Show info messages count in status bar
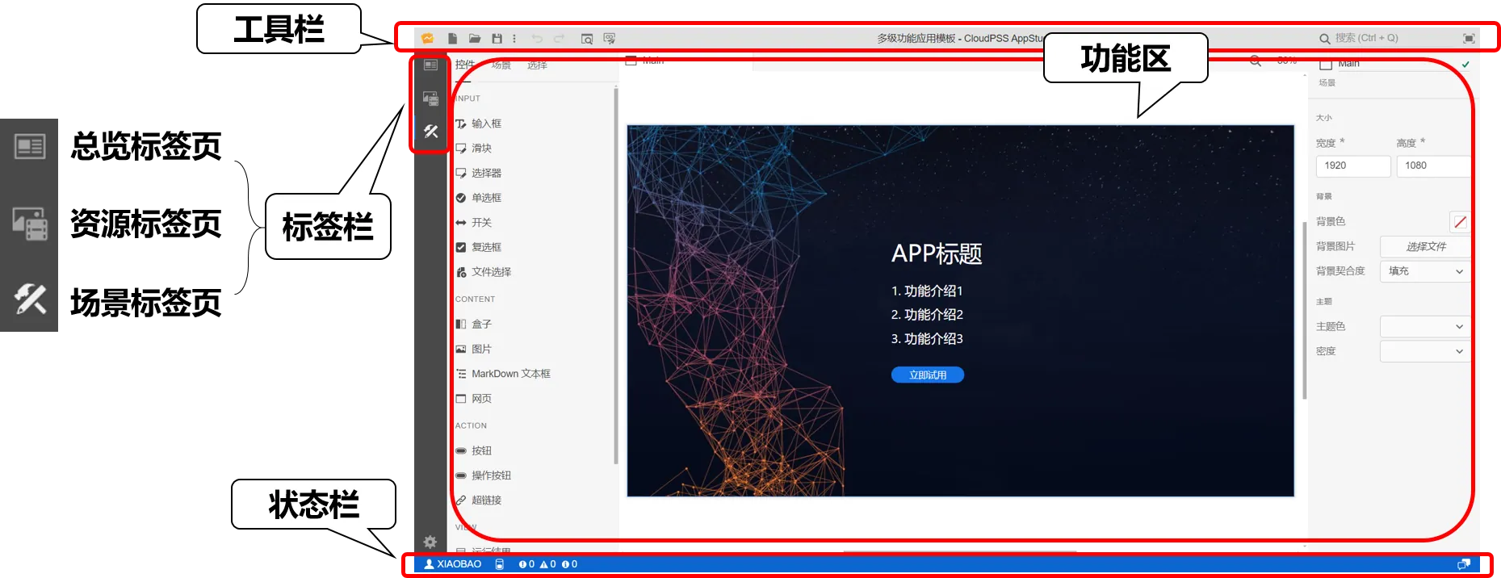Screen dimensions: 1501x578 (x=569, y=564)
